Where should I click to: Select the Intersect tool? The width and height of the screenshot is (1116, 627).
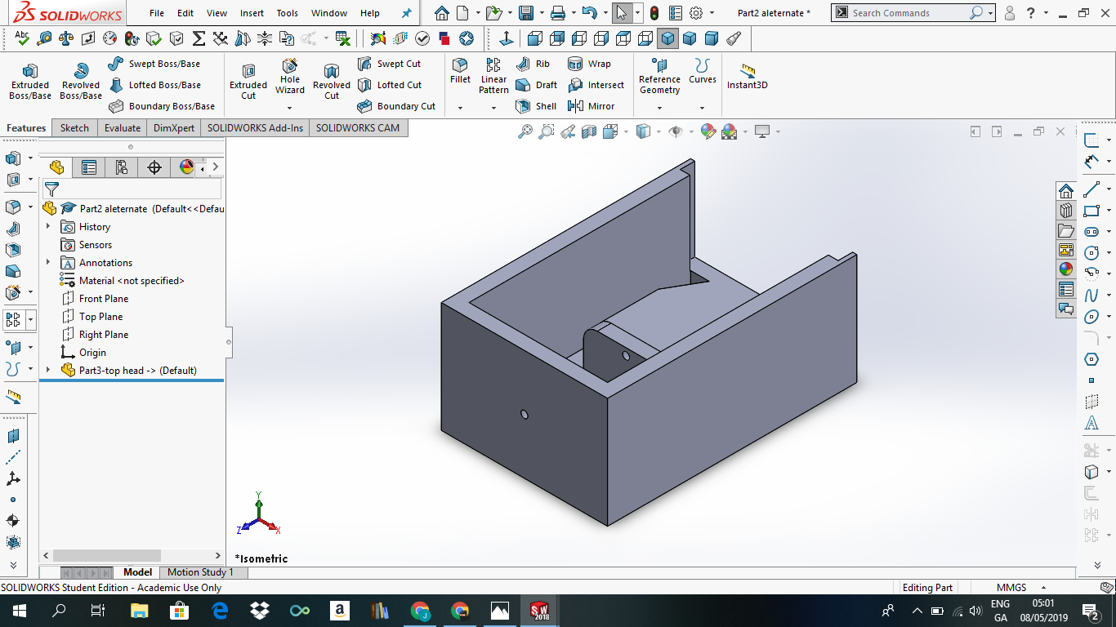pos(596,85)
